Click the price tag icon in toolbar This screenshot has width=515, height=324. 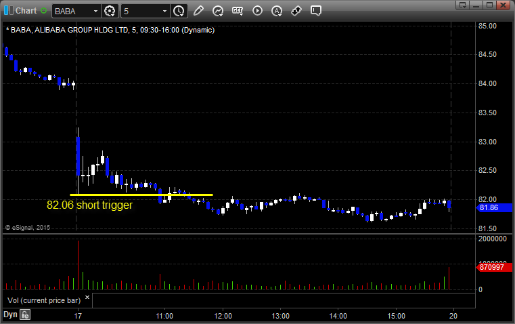296,11
